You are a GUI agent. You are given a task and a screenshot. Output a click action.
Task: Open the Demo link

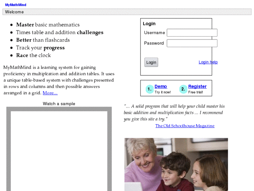tap(161, 86)
